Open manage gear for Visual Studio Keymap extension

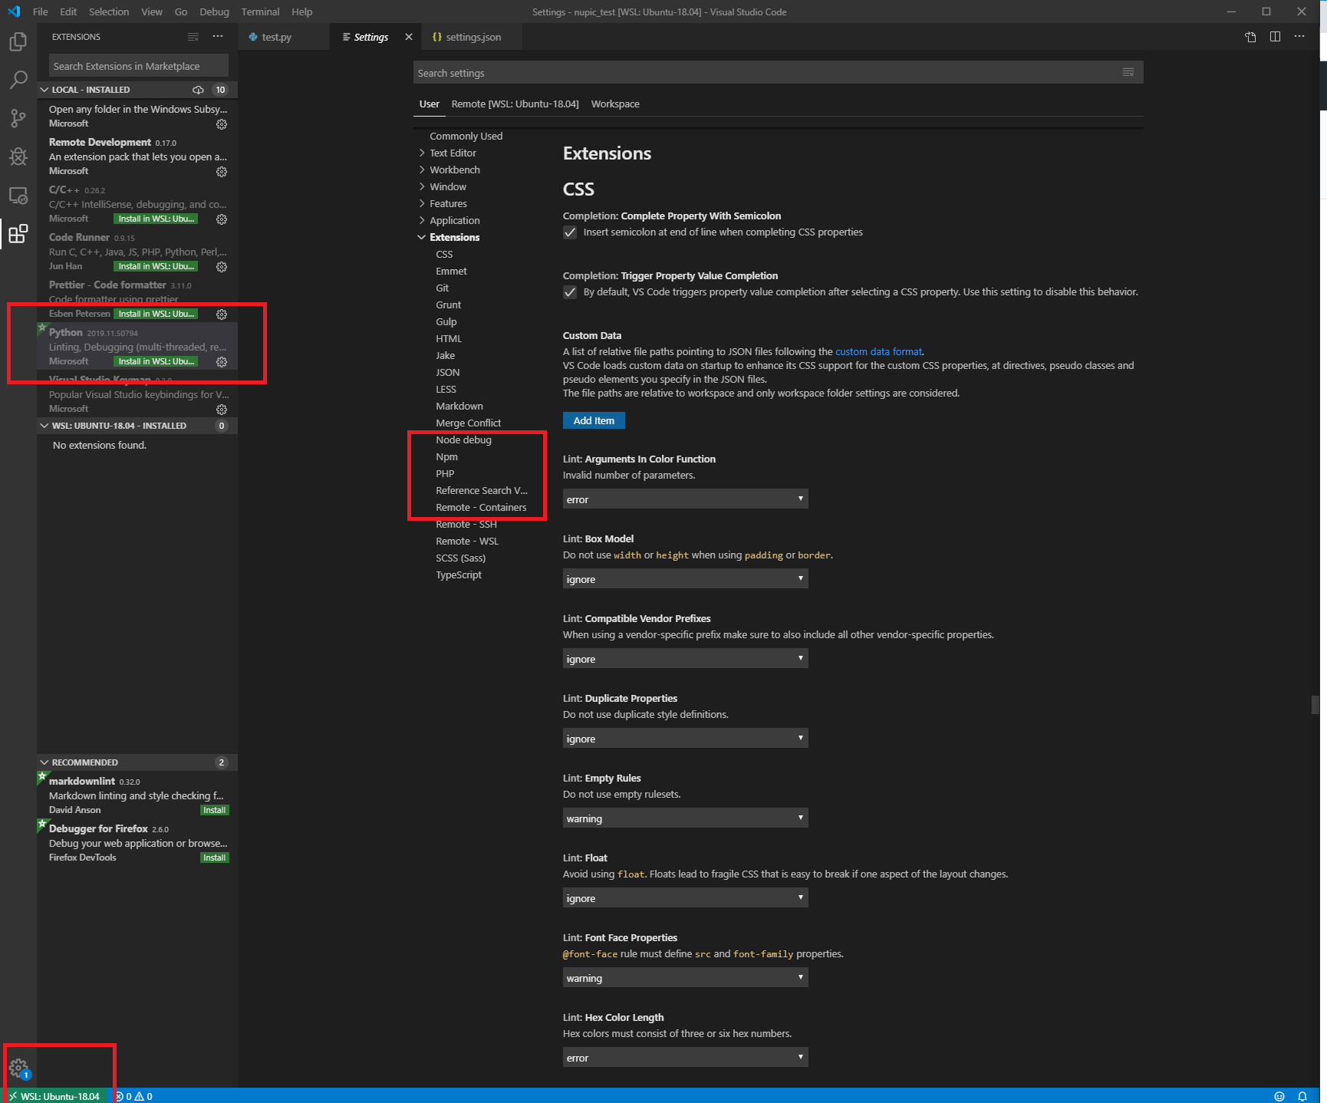click(x=222, y=410)
